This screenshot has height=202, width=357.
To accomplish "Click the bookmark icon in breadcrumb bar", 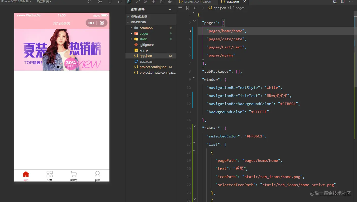I will coord(188,8).
